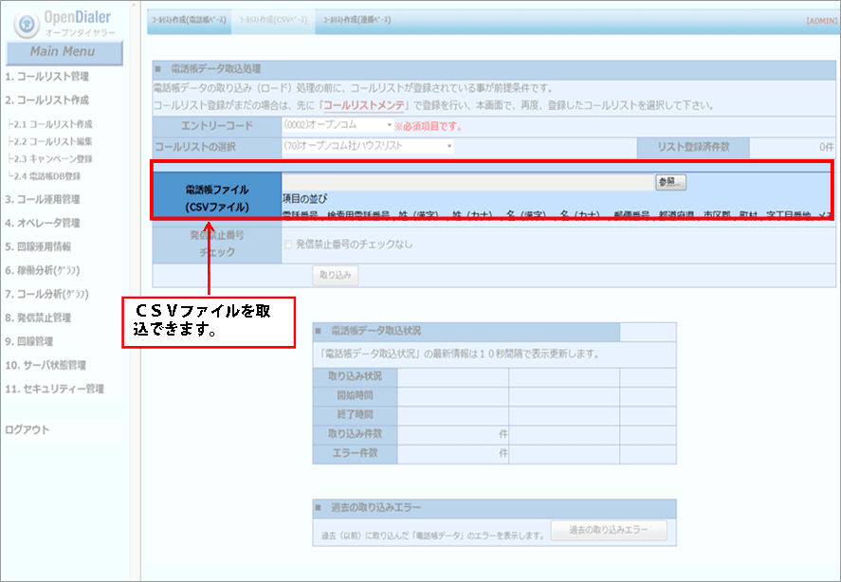Click the CSV file path input field
Screen dimensions: 841x582
[x=466, y=181]
